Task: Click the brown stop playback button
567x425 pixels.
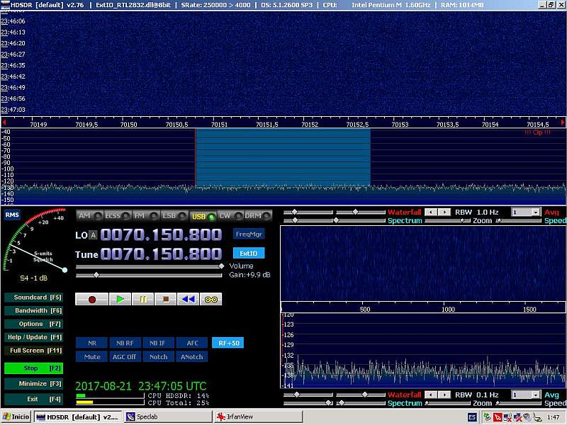Action: pyautogui.click(x=165, y=299)
